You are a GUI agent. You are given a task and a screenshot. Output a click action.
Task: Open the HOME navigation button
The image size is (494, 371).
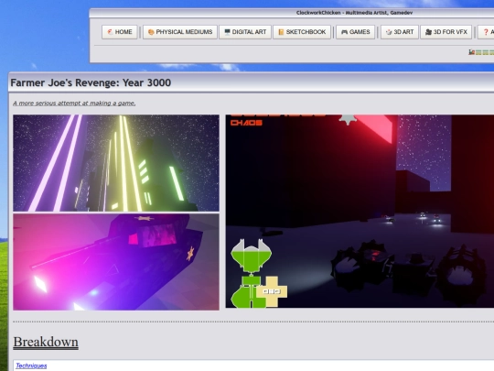pos(120,32)
